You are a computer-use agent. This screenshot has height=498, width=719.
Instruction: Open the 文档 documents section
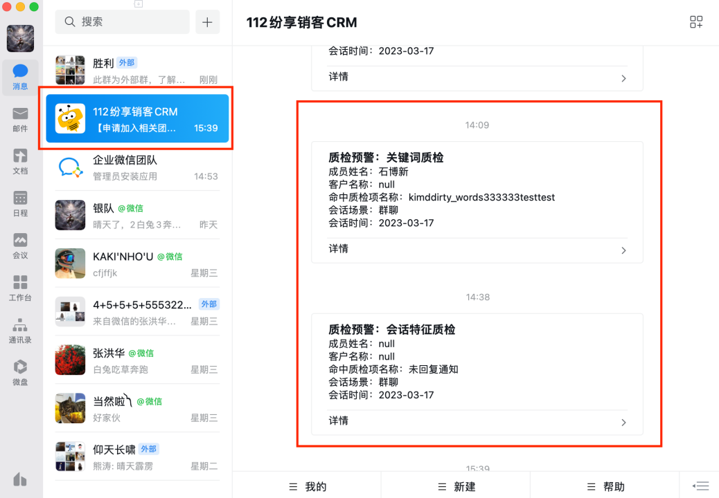[x=20, y=162]
